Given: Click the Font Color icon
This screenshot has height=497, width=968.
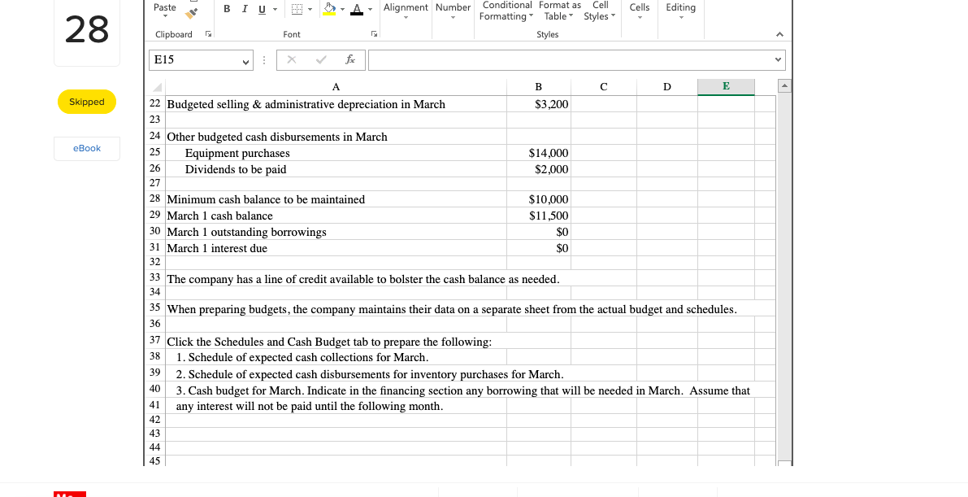Looking at the screenshot, I should coord(358,7).
